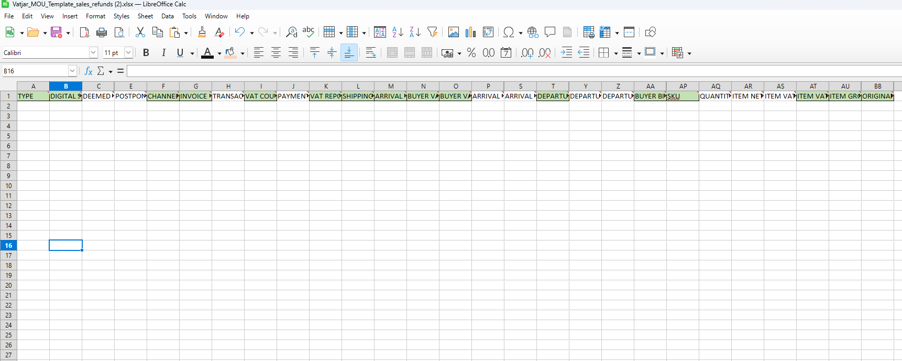902x361 pixels.
Task: Select row header 16
Action: coord(8,245)
